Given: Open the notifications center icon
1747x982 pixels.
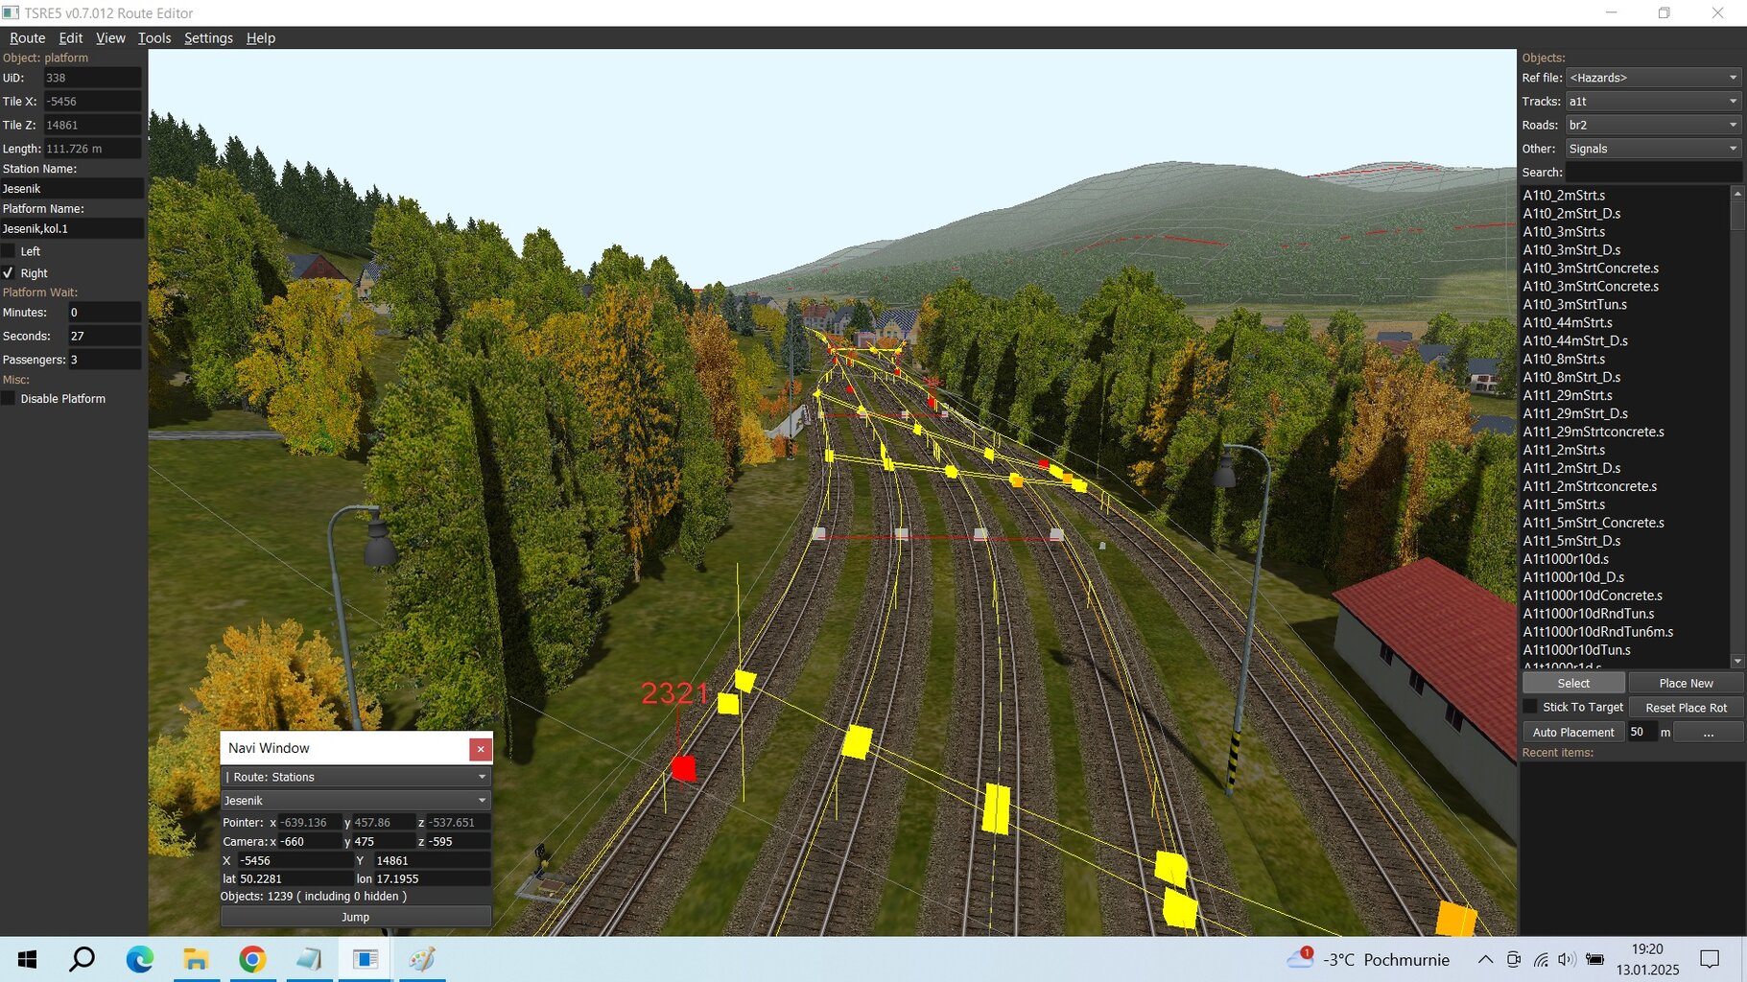Looking at the screenshot, I should (1709, 959).
